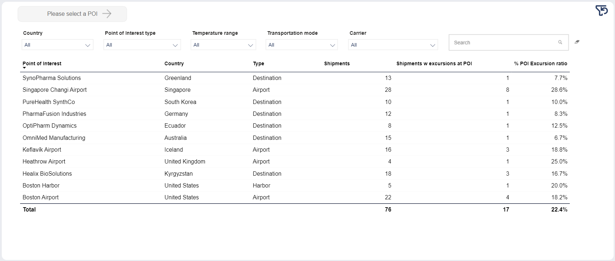The image size is (615, 261).
Task: Click the total shipments value 76
Action: (388, 209)
